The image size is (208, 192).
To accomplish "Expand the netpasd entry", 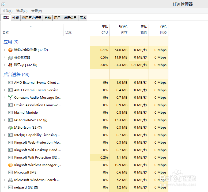I will pos(4,187).
